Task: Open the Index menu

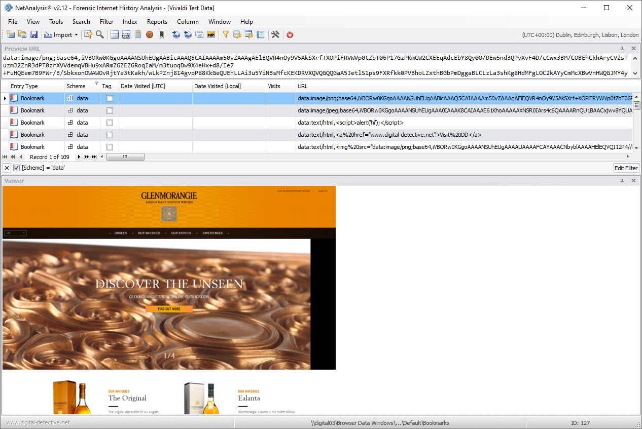Action: (x=130, y=22)
